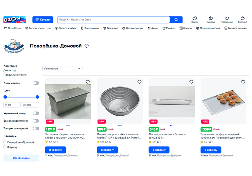
Task: Favorite the Противень перфорированный product
Action: click(243, 82)
